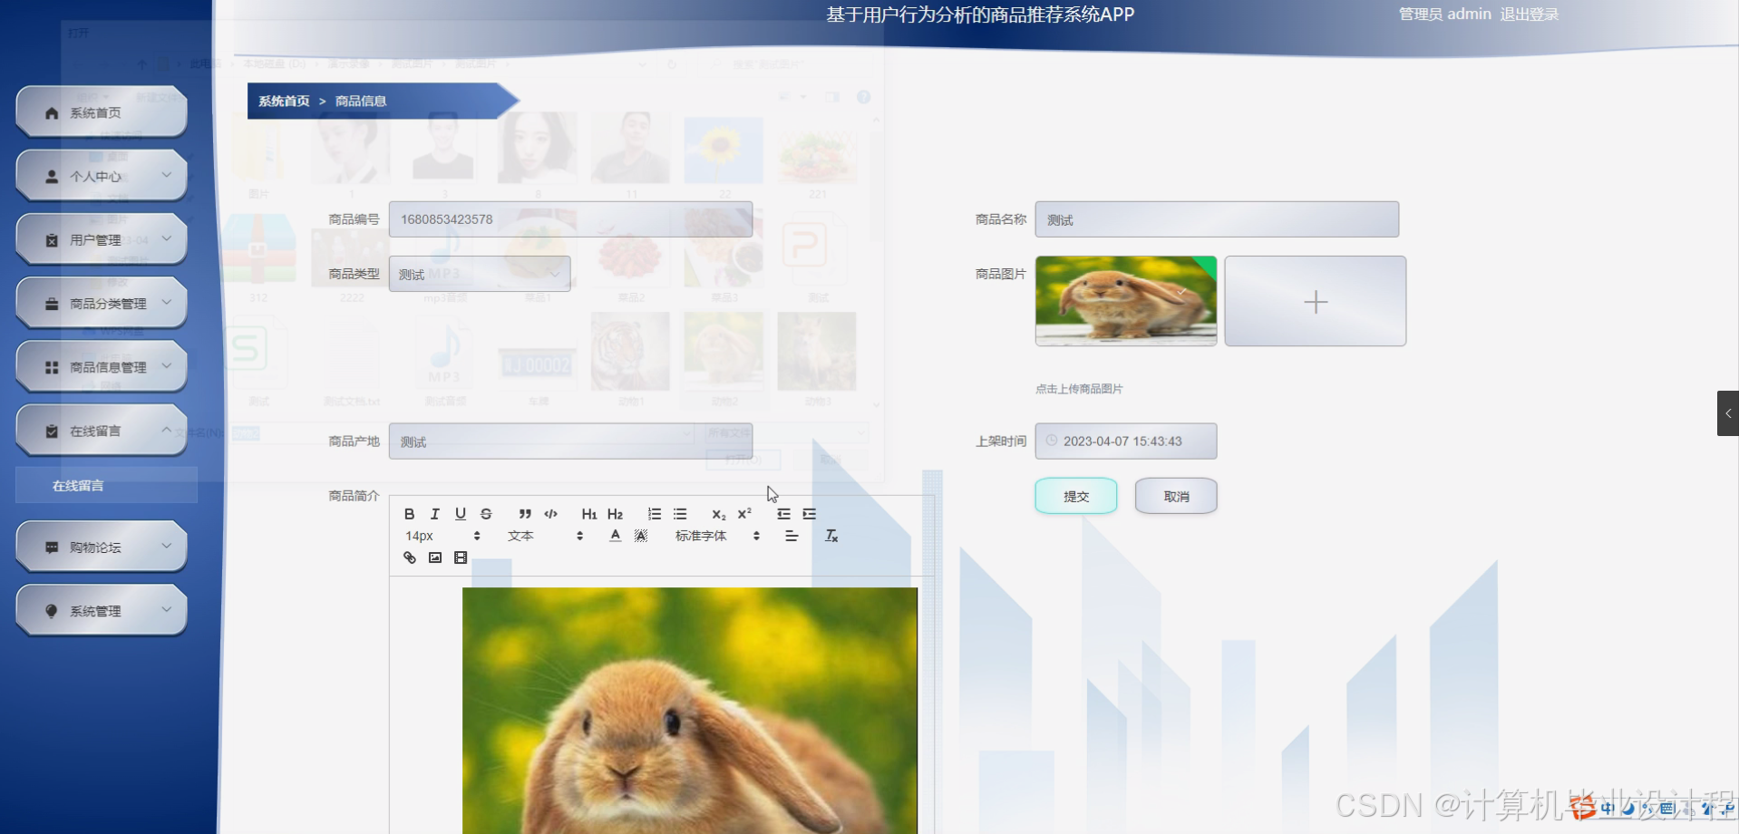The width and height of the screenshot is (1739, 834).
Task: Cancel the form with 取消 button
Action: (1176, 496)
